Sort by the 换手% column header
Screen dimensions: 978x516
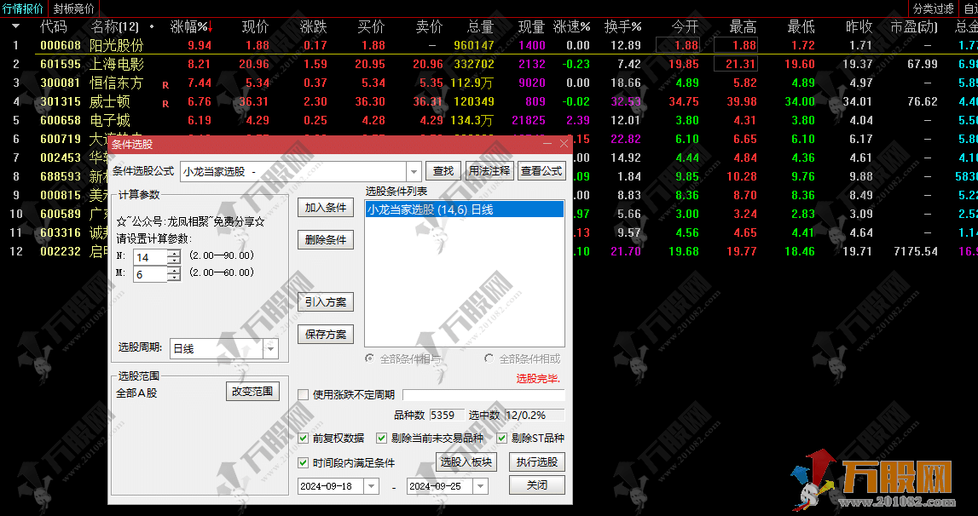click(x=622, y=26)
